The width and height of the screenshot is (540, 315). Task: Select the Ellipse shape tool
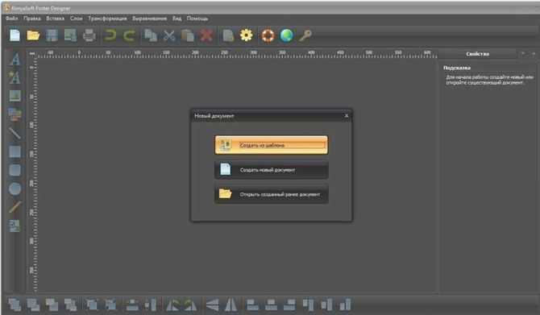[15, 189]
